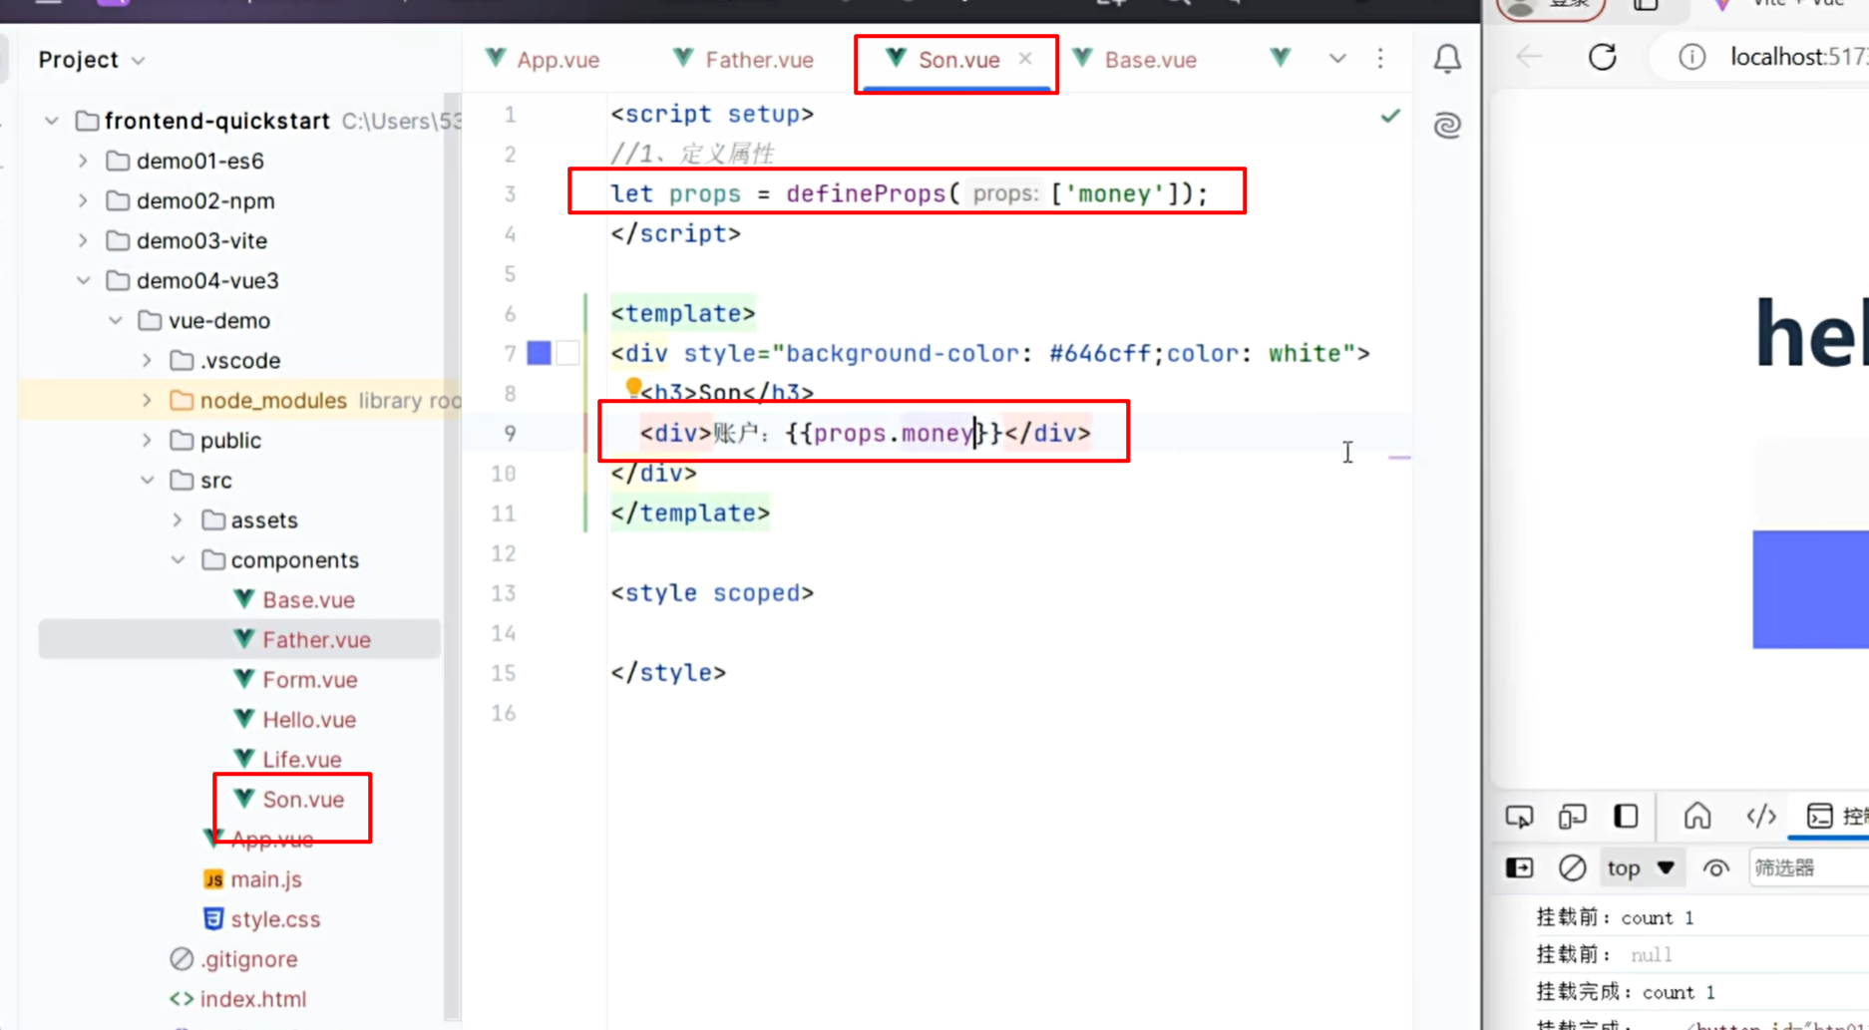Viewport: 1869px width, 1030px height.
Task: Open the Project view dropdown
Action: (x=92, y=60)
